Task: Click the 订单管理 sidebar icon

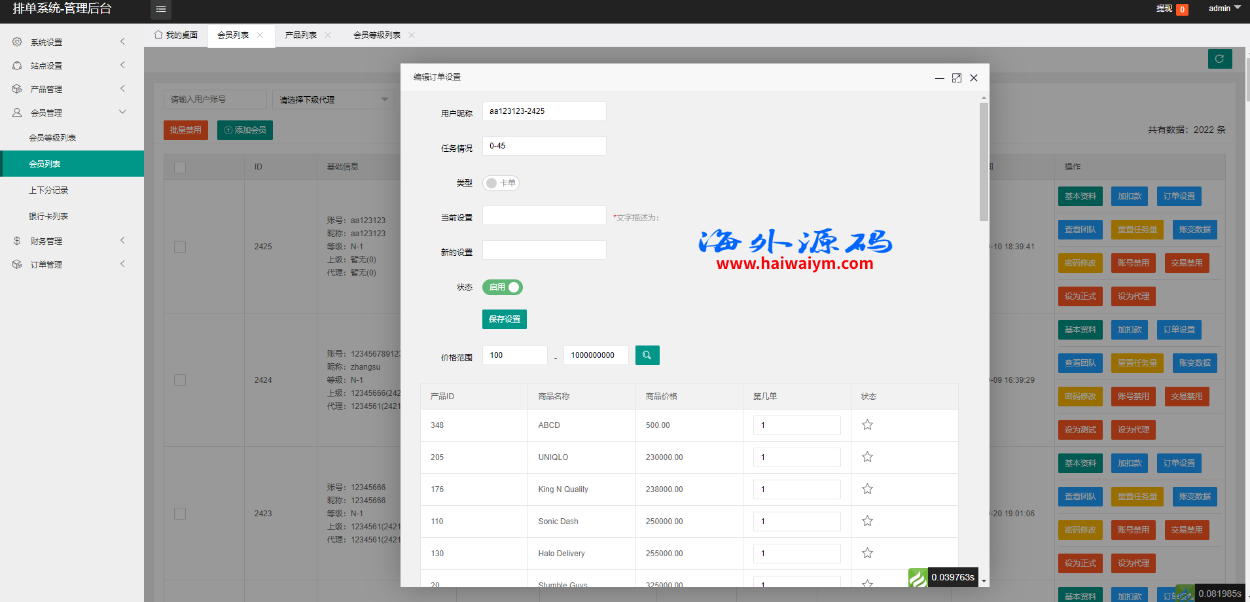Action: tap(17, 264)
